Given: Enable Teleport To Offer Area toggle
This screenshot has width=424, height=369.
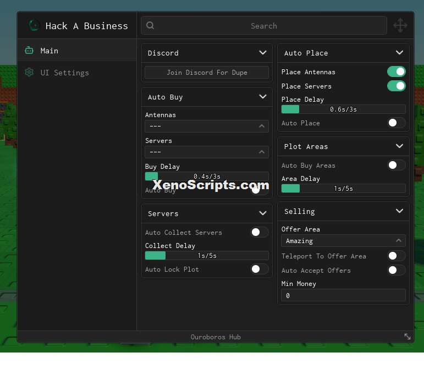Looking at the screenshot, I should coord(396,256).
